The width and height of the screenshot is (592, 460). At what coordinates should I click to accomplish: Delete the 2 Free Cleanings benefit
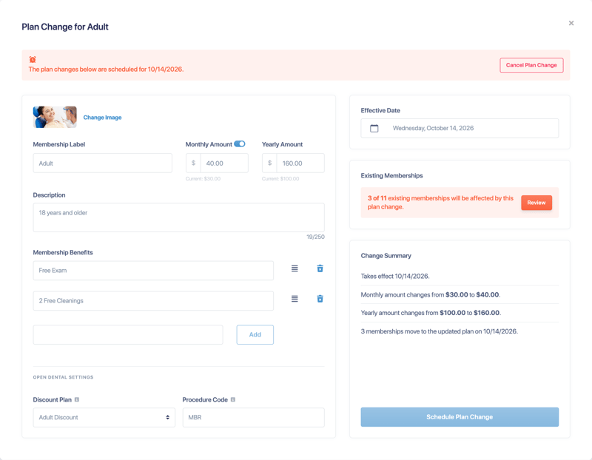click(x=320, y=299)
